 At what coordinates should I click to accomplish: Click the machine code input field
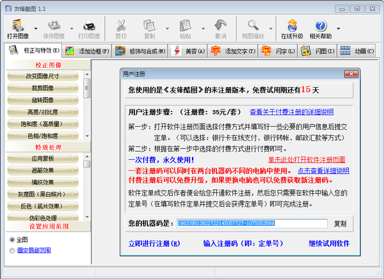[x=252, y=223]
